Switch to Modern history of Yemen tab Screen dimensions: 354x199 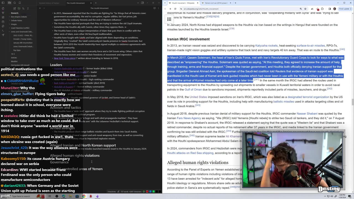click(49, 3)
